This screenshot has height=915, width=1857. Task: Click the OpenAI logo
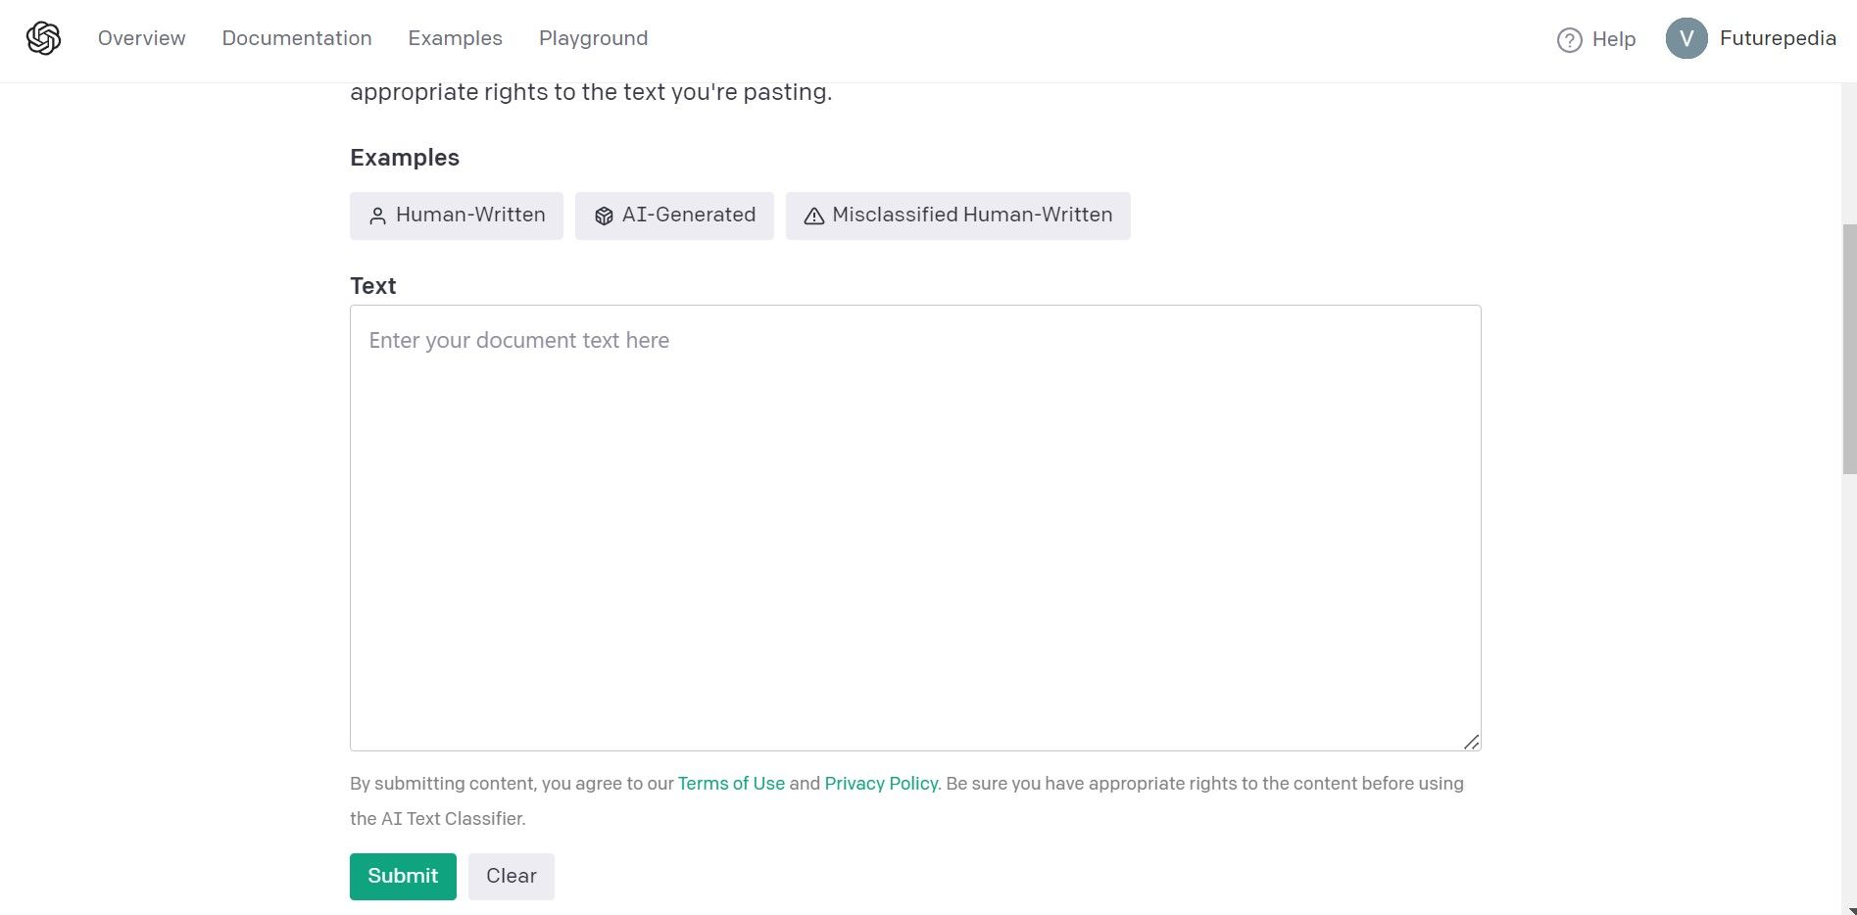tap(44, 37)
